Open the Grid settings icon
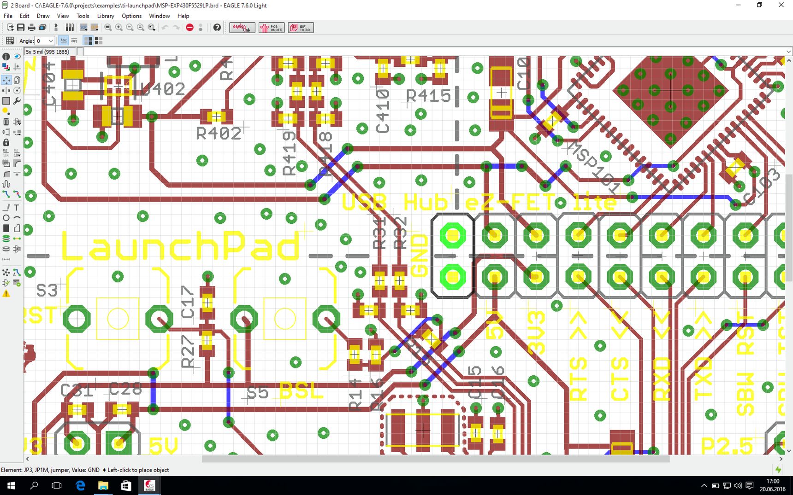Image resolution: width=793 pixels, height=495 pixels. click(10, 41)
